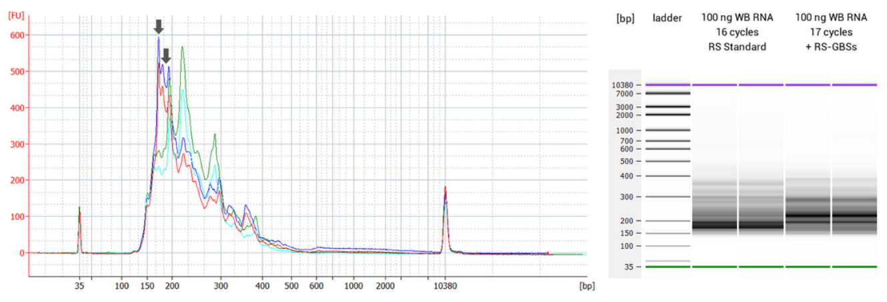Click the x-axis label 2000
Viewport: 887px width, 302px height.
coord(383,285)
